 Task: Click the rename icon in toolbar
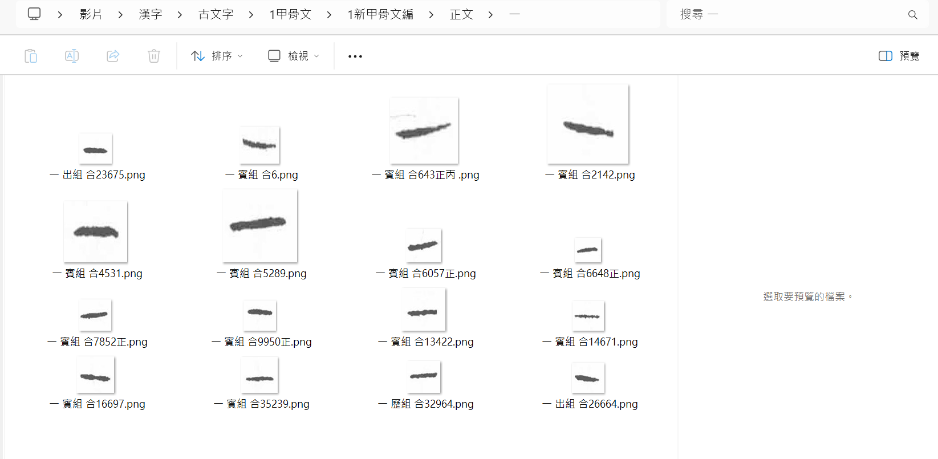[72, 56]
